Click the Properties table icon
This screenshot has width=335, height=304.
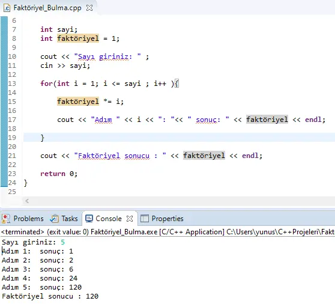[145, 219]
